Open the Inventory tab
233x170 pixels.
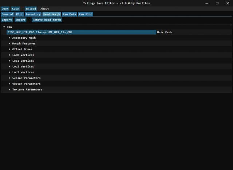click(33, 14)
